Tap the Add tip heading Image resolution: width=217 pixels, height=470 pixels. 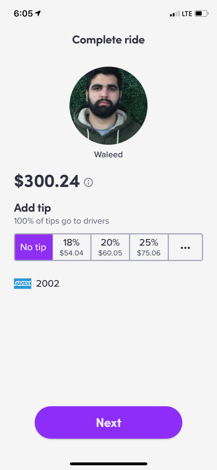click(32, 208)
